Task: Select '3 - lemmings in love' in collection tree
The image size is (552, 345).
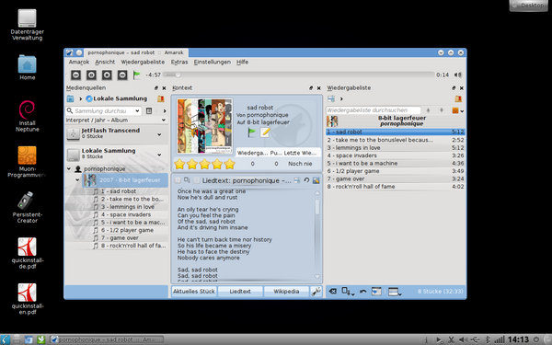Action: pos(128,207)
